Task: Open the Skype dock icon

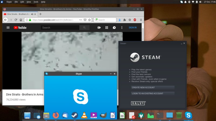Action: [x=188, y=115]
